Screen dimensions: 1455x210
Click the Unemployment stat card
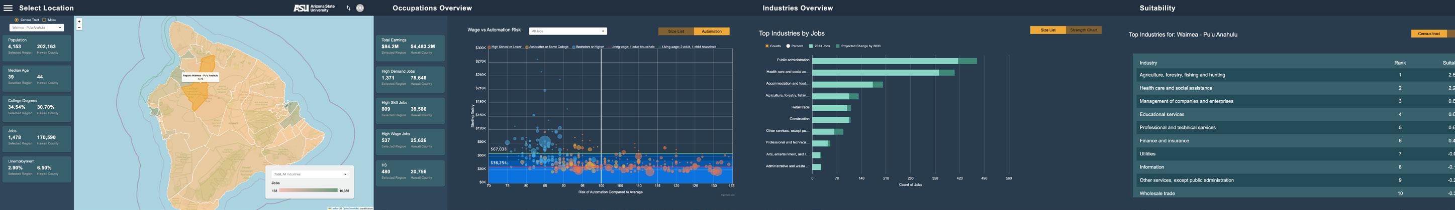pyautogui.click(x=37, y=169)
